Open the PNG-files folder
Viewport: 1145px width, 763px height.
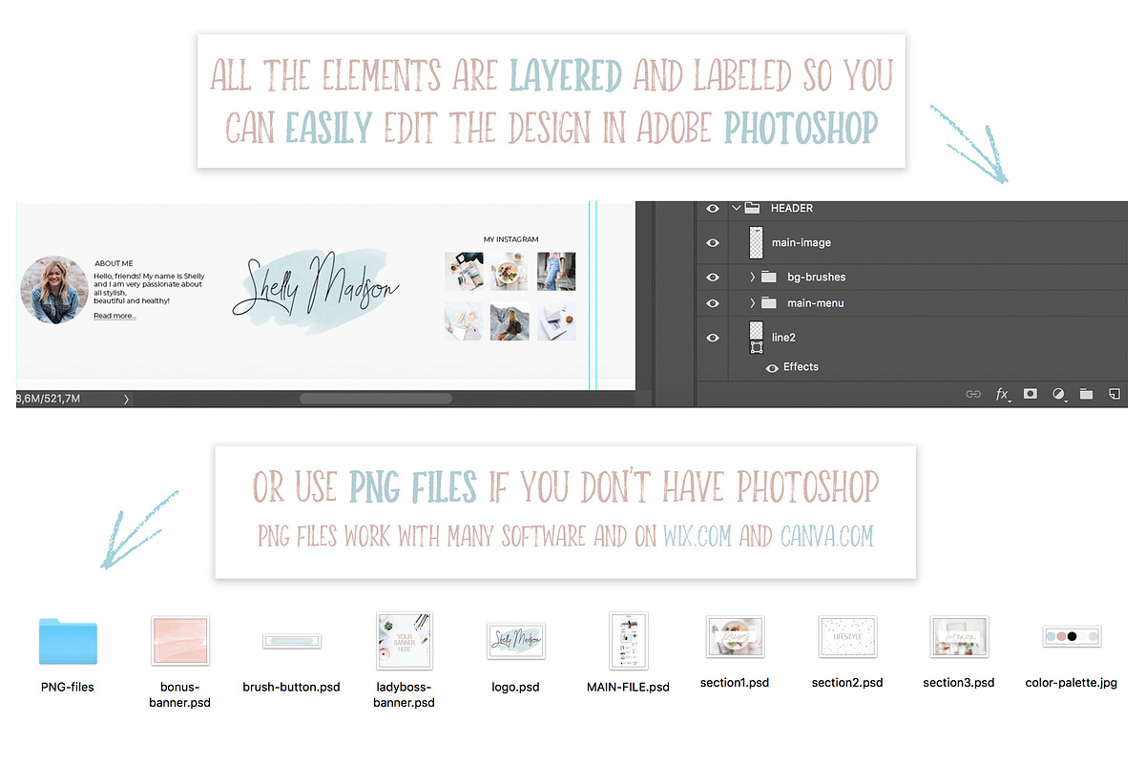[x=68, y=641]
